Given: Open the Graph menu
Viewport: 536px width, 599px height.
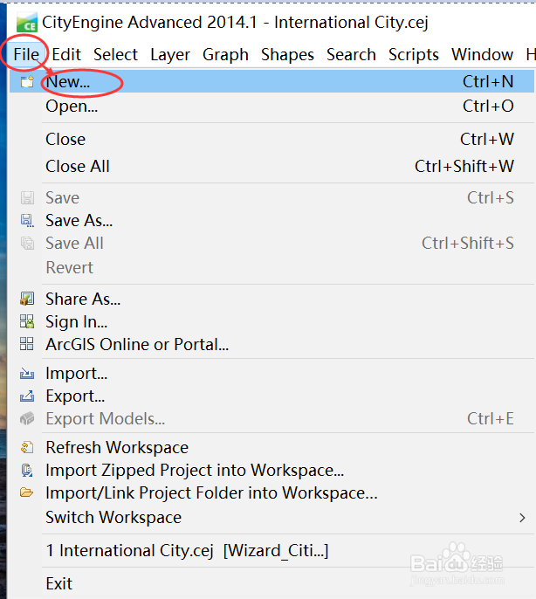Looking at the screenshot, I should pos(225,54).
